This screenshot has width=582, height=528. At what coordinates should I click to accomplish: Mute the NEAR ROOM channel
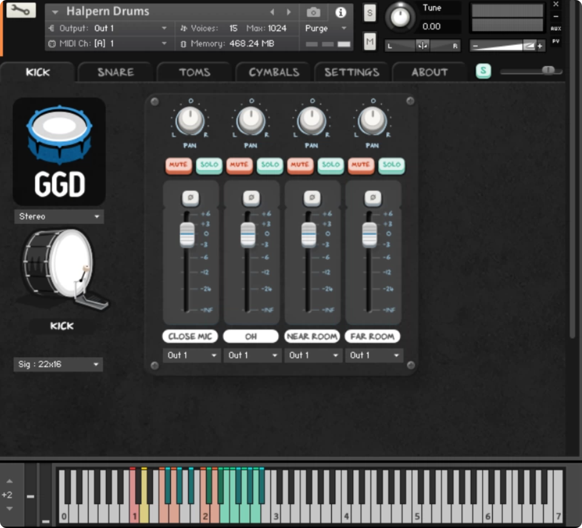300,165
